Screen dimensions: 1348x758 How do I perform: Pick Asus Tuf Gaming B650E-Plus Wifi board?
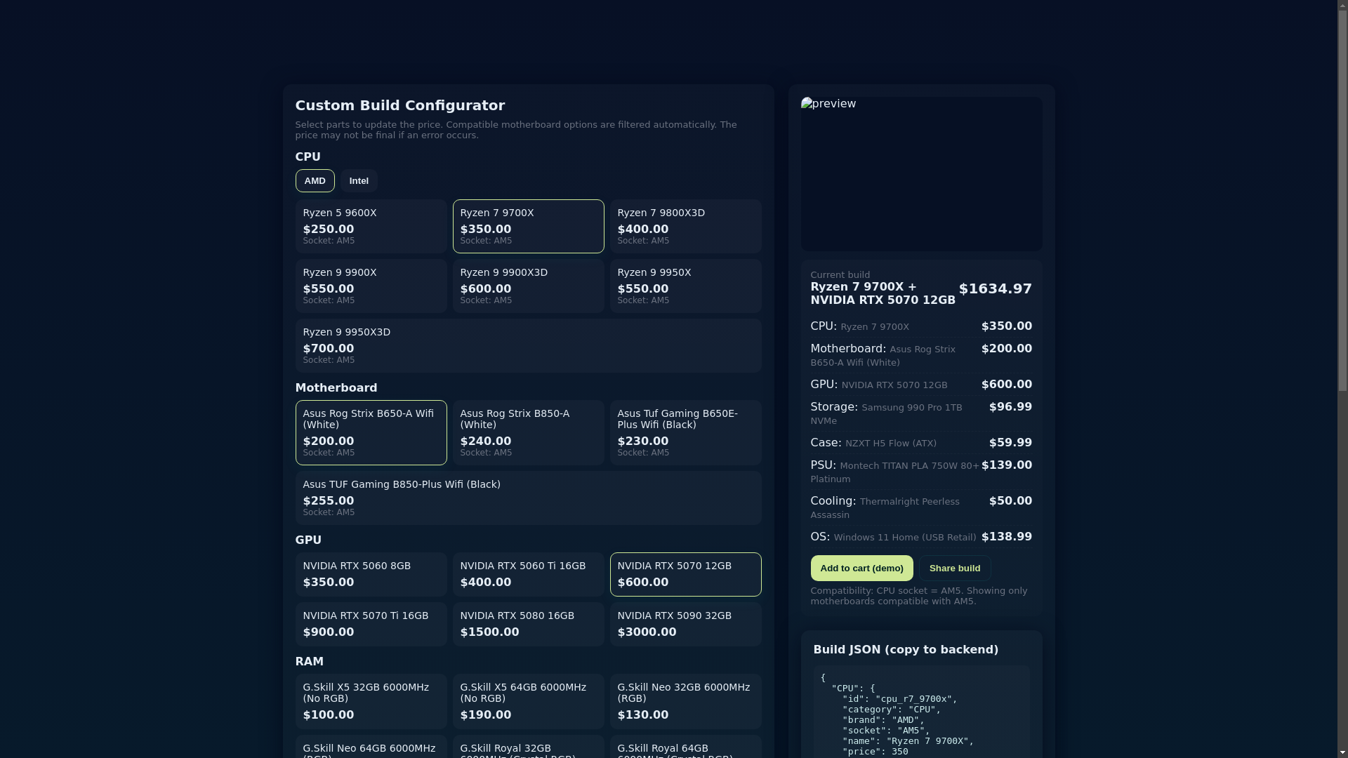685,433
